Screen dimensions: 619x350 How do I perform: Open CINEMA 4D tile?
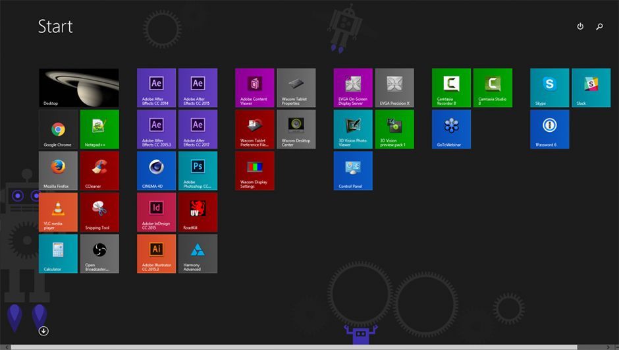click(x=156, y=171)
